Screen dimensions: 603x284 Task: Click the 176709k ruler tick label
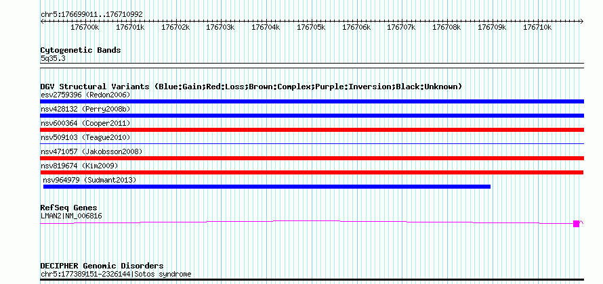click(x=493, y=28)
